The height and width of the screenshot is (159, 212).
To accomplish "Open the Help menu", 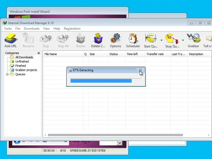I will pyautogui.click(x=57, y=29).
